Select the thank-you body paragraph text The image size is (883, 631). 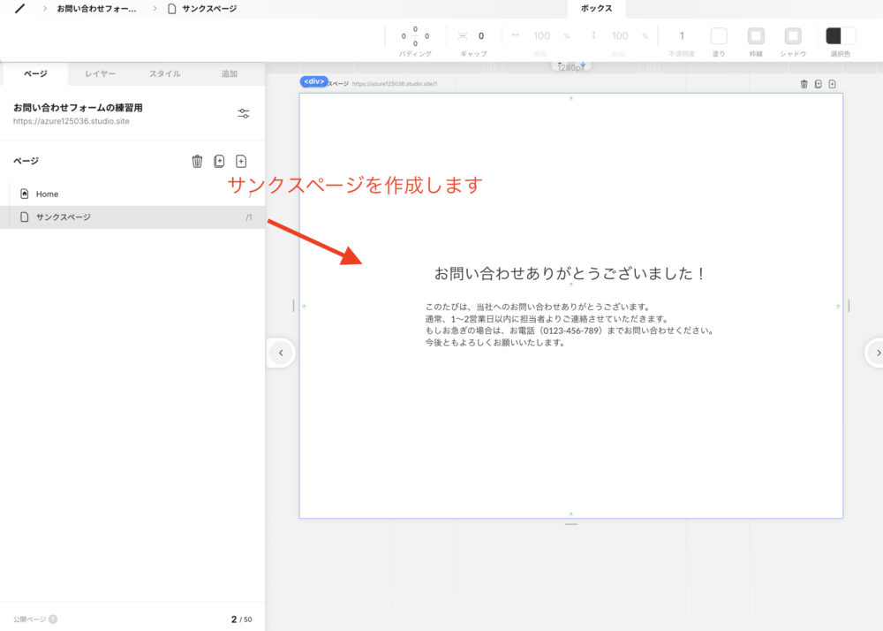tap(570, 324)
